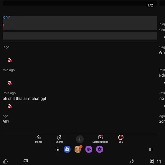Launch the cookie game app with notification badge
Screen dimensions: 165x165
(78, 149)
